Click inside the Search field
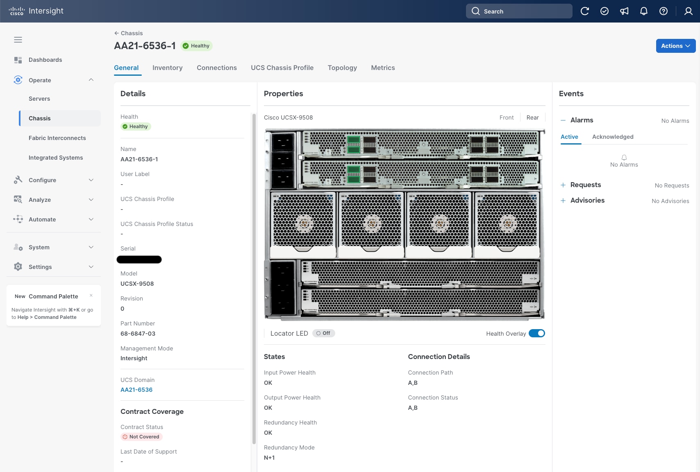The height and width of the screenshot is (472, 700). click(519, 11)
